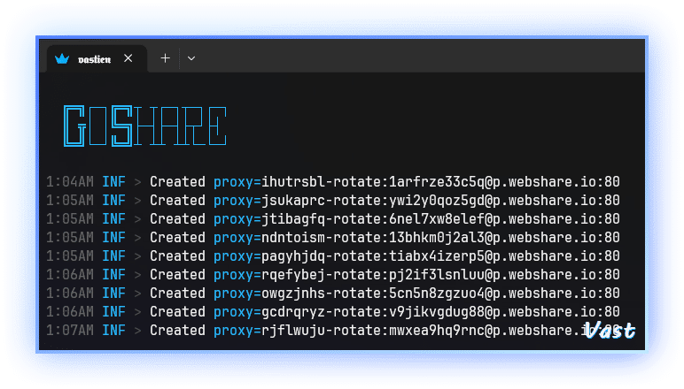The image size is (684, 389).
Task: Click password pj2if3lsnluu in the rqefybej row
Action: (437, 275)
